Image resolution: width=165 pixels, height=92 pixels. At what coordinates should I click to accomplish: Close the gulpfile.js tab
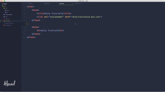pyautogui.click(x=42, y=4)
